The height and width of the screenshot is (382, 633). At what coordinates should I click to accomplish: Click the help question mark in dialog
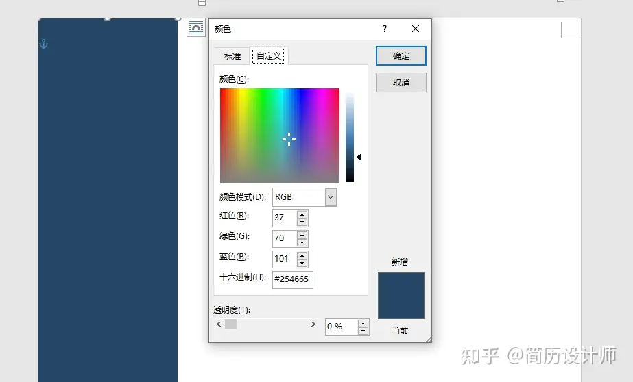pyautogui.click(x=385, y=29)
